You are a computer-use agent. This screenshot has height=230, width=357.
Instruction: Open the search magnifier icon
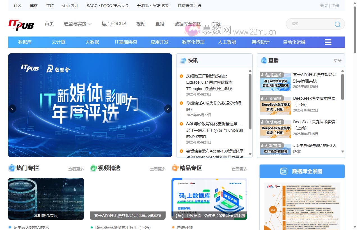click(x=337, y=24)
